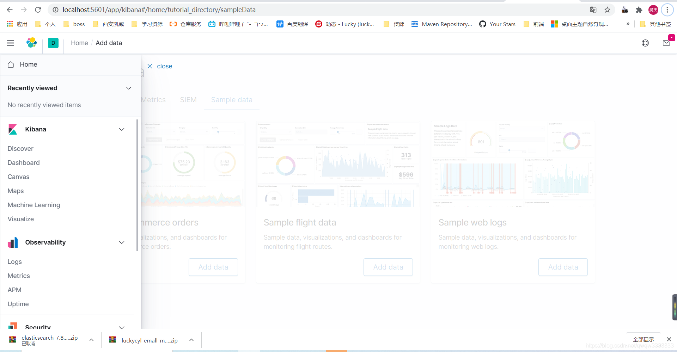Click the site info icon in address bar
This screenshot has height=352, width=677.
[55, 10]
